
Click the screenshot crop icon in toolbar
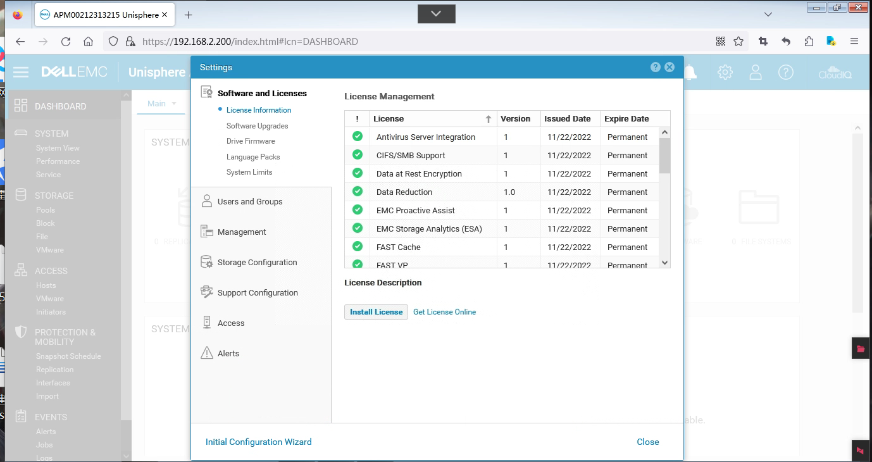pos(763,41)
